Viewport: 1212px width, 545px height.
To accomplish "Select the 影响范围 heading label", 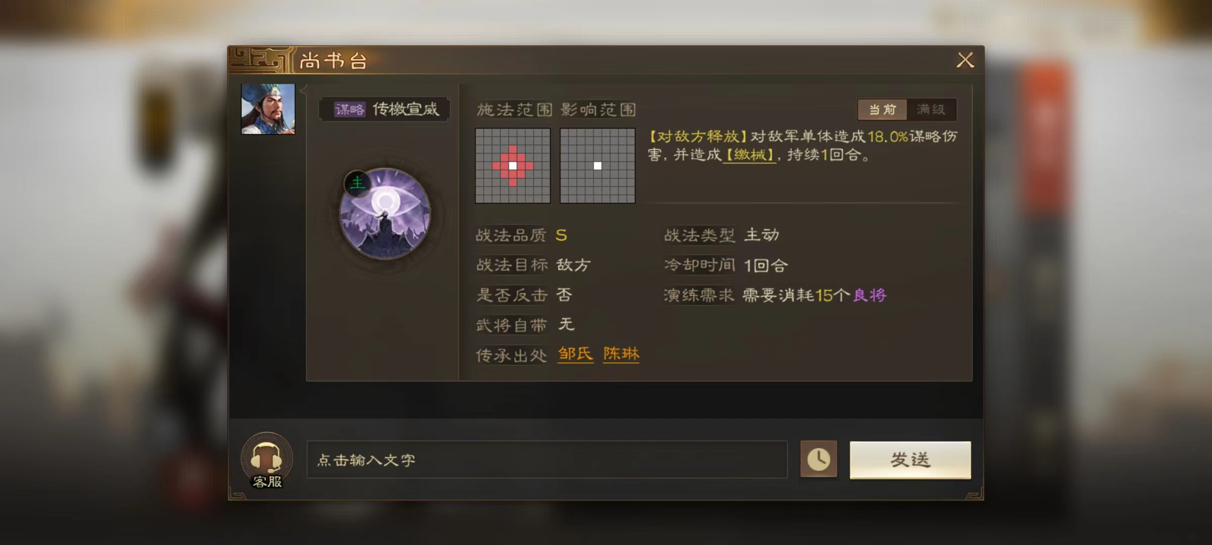I will (x=598, y=110).
